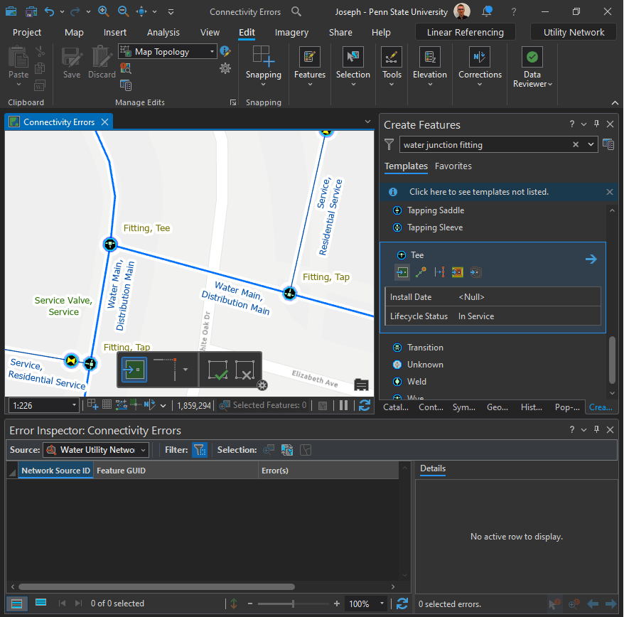Expand the Map Topology dropdown
This screenshot has width=624, height=617.
(212, 52)
